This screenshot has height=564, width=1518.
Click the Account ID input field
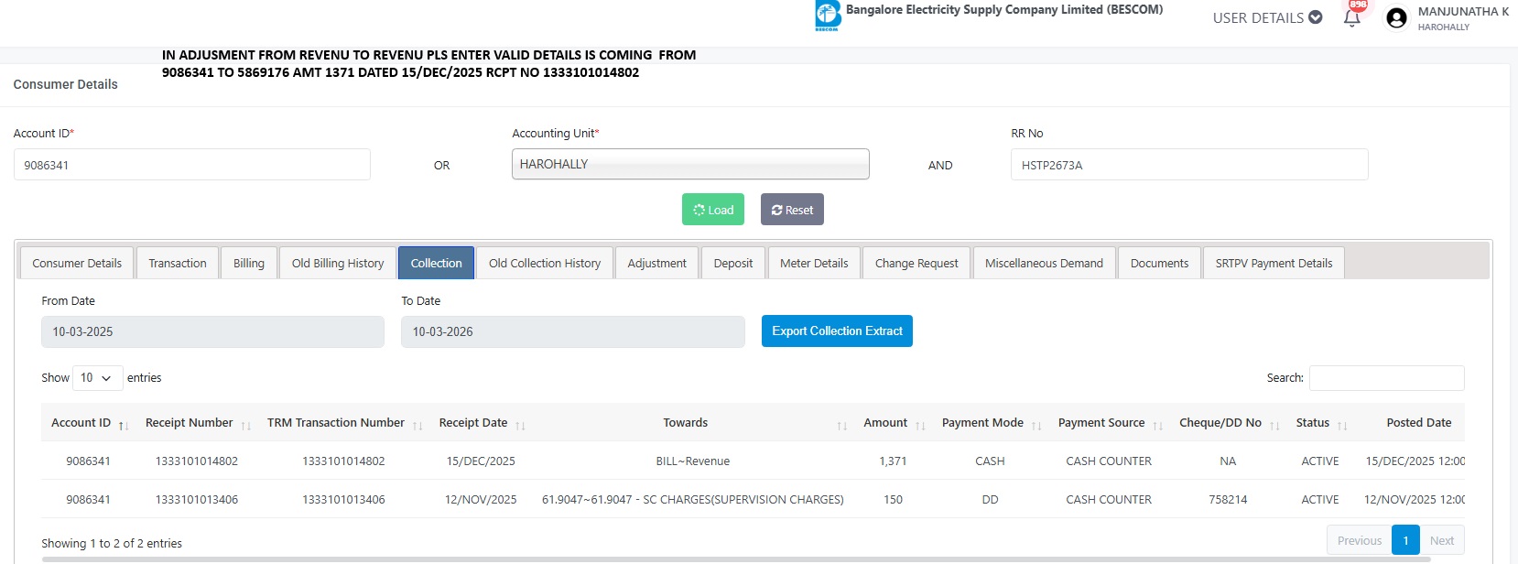click(x=192, y=165)
